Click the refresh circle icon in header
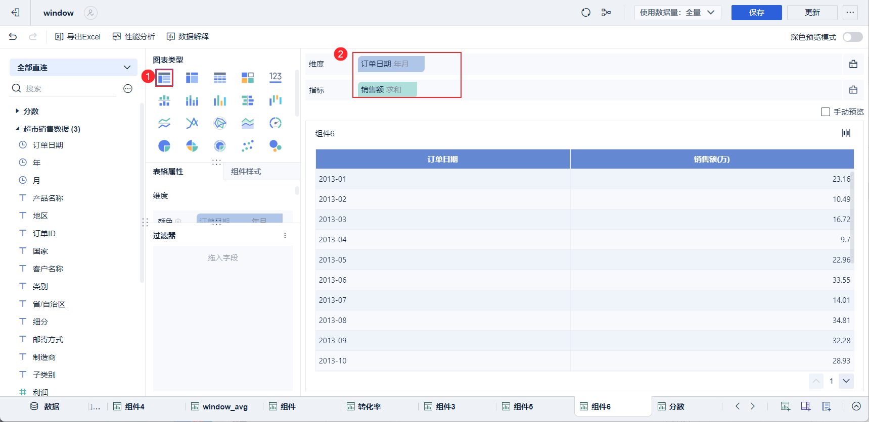The height and width of the screenshot is (422, 869). (x=586, y=13)
